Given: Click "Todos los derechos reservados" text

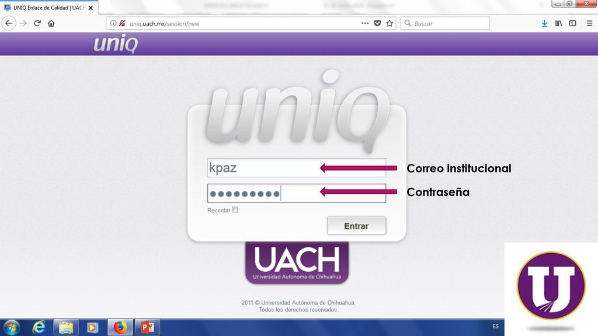Looking at the screenshot, I should pyautogui.click(x=298, y=310).
